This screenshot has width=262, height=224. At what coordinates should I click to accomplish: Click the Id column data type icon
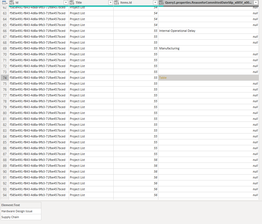tap(12, 3)
